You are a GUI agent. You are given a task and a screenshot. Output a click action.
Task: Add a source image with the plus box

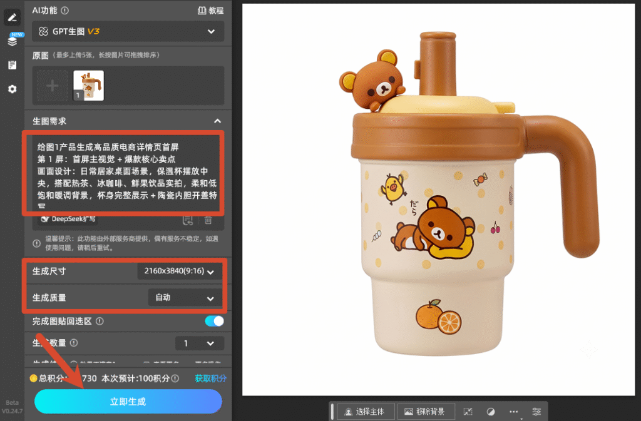53,86
